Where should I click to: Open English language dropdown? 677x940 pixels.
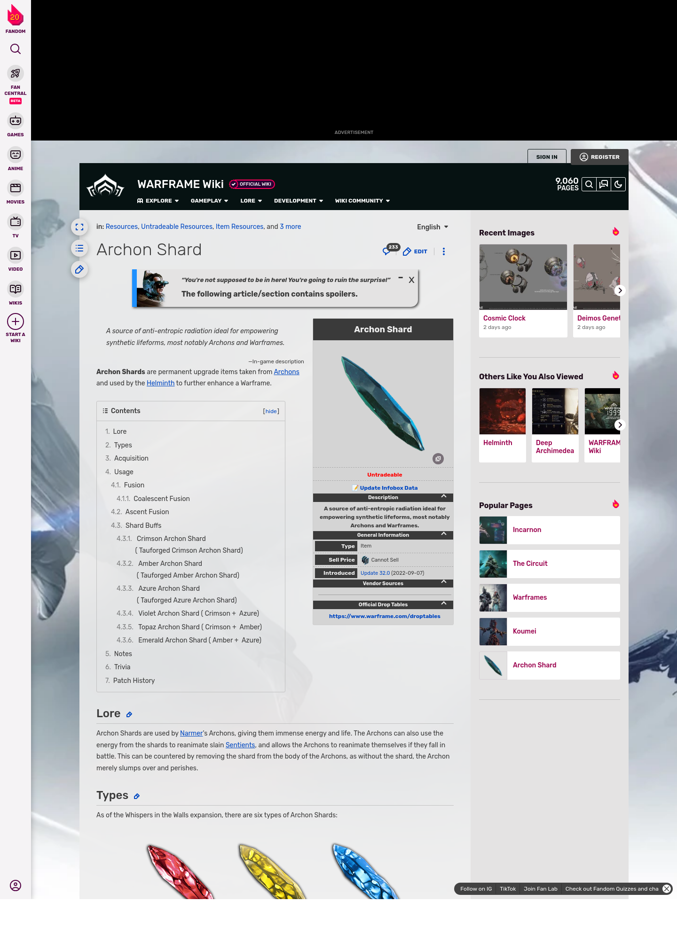[x=433, y=227]
